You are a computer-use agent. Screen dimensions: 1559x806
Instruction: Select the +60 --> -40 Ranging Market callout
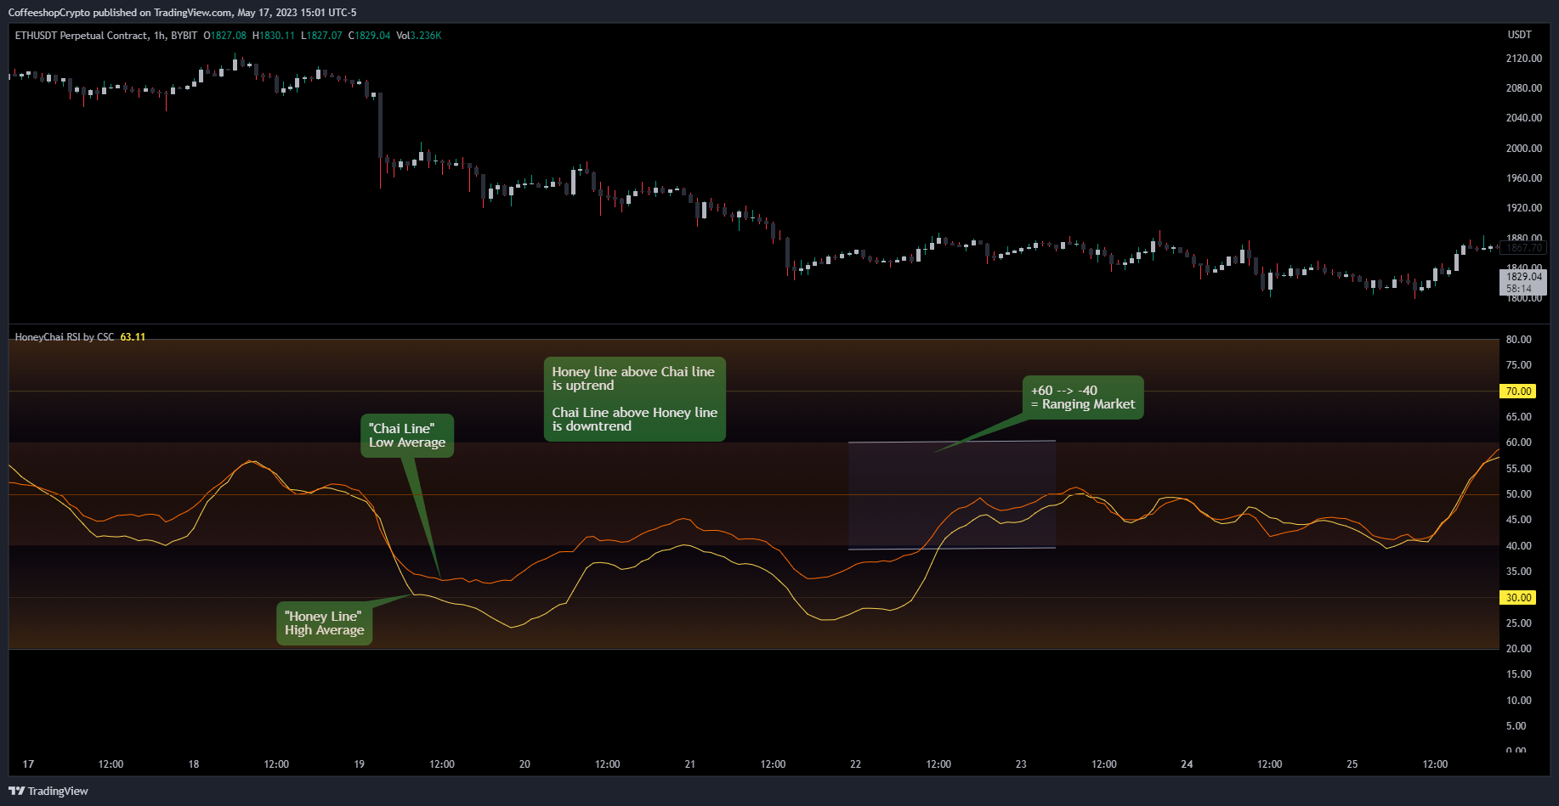(x=1083, y=397)
